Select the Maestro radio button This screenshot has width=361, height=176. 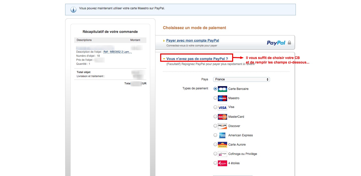point(215,98)
